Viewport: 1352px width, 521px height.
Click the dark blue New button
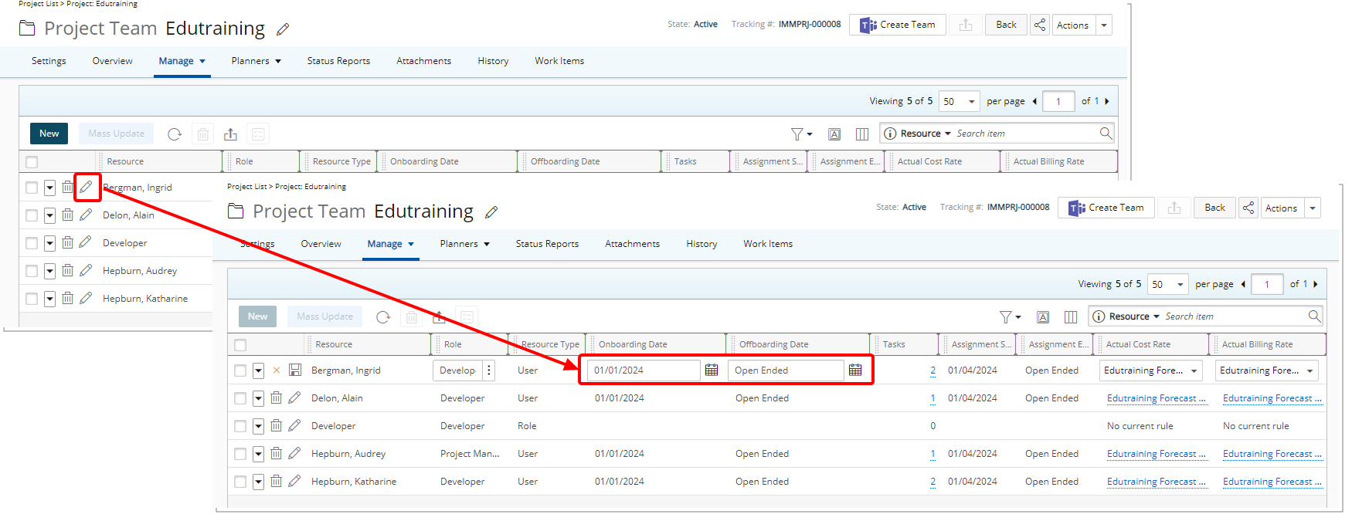point(49,134)
